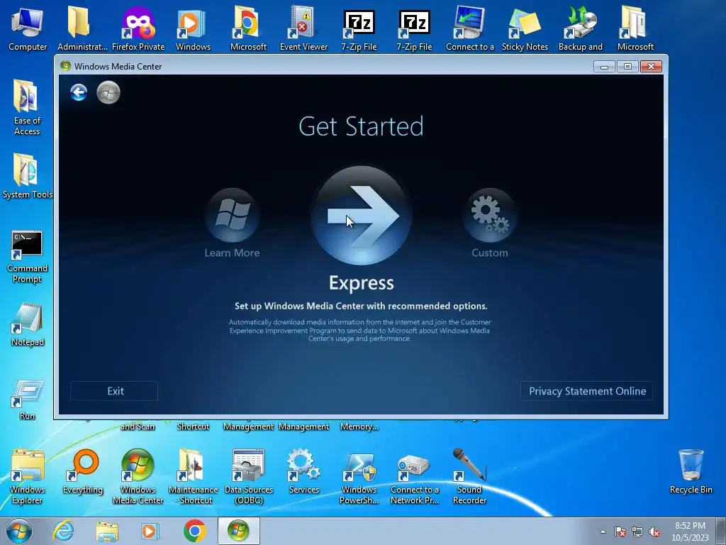Open the Run desktop shortcut
Image resolution: width=726 pixels, height=545 pixels.
click(x=28, y=400)
